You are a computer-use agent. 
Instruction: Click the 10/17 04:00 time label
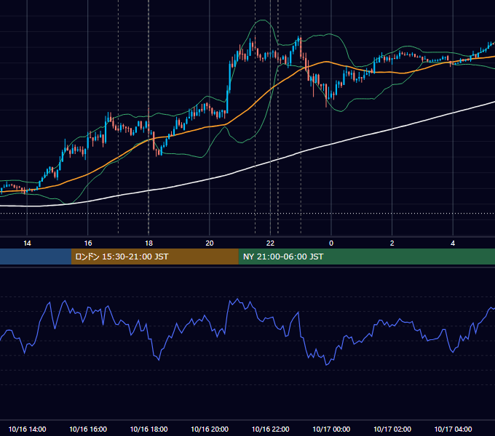pyautogui.click(x=453, y=429)
